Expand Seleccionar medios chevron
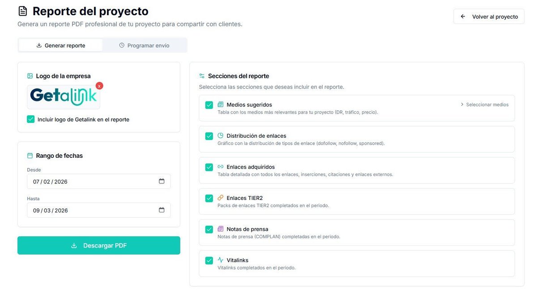The height and width of the screenshot is (308, 537). point(462,105)
